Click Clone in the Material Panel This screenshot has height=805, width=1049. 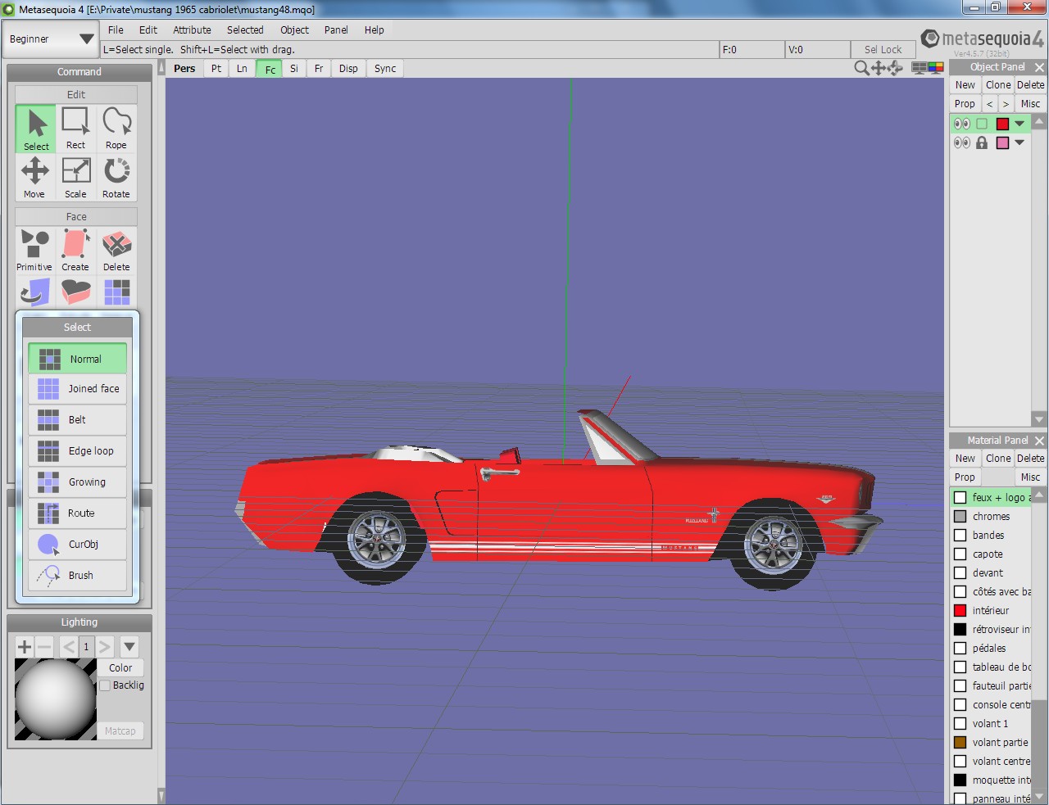click(x=997, y=459)
